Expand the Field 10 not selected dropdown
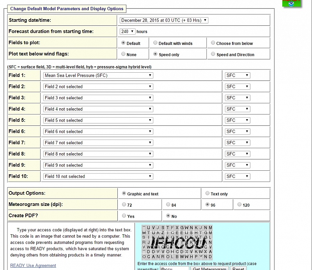Image resolution: width=312 pixels, height=270 pixels. click(x=98, y=176)
